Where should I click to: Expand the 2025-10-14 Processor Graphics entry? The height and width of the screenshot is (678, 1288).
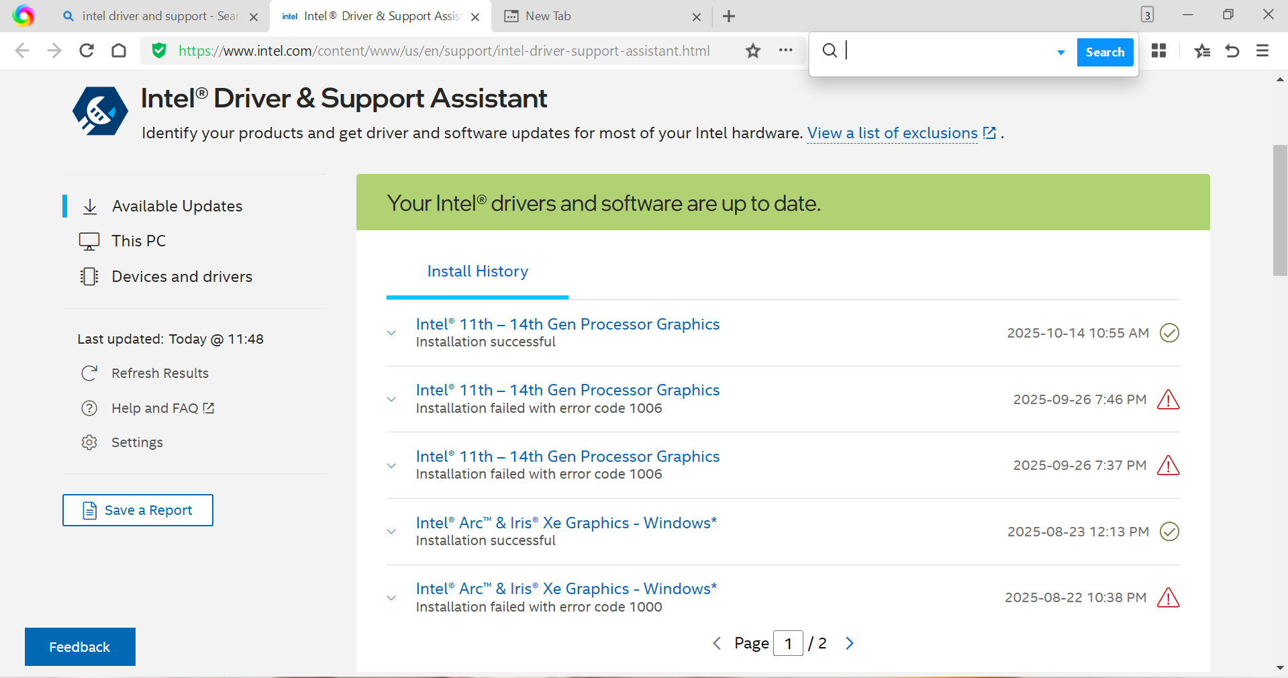coord(391,333)
